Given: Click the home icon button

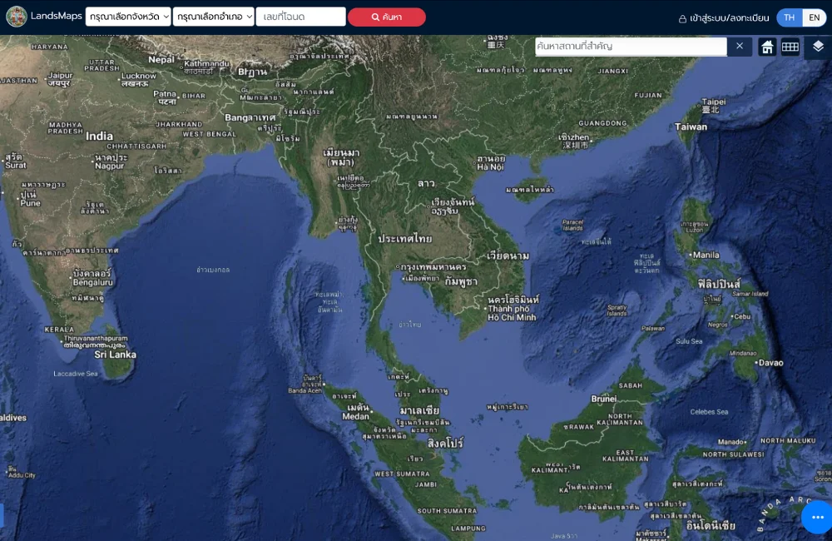Looking at the screenshot, I should [x=767, y=47].
